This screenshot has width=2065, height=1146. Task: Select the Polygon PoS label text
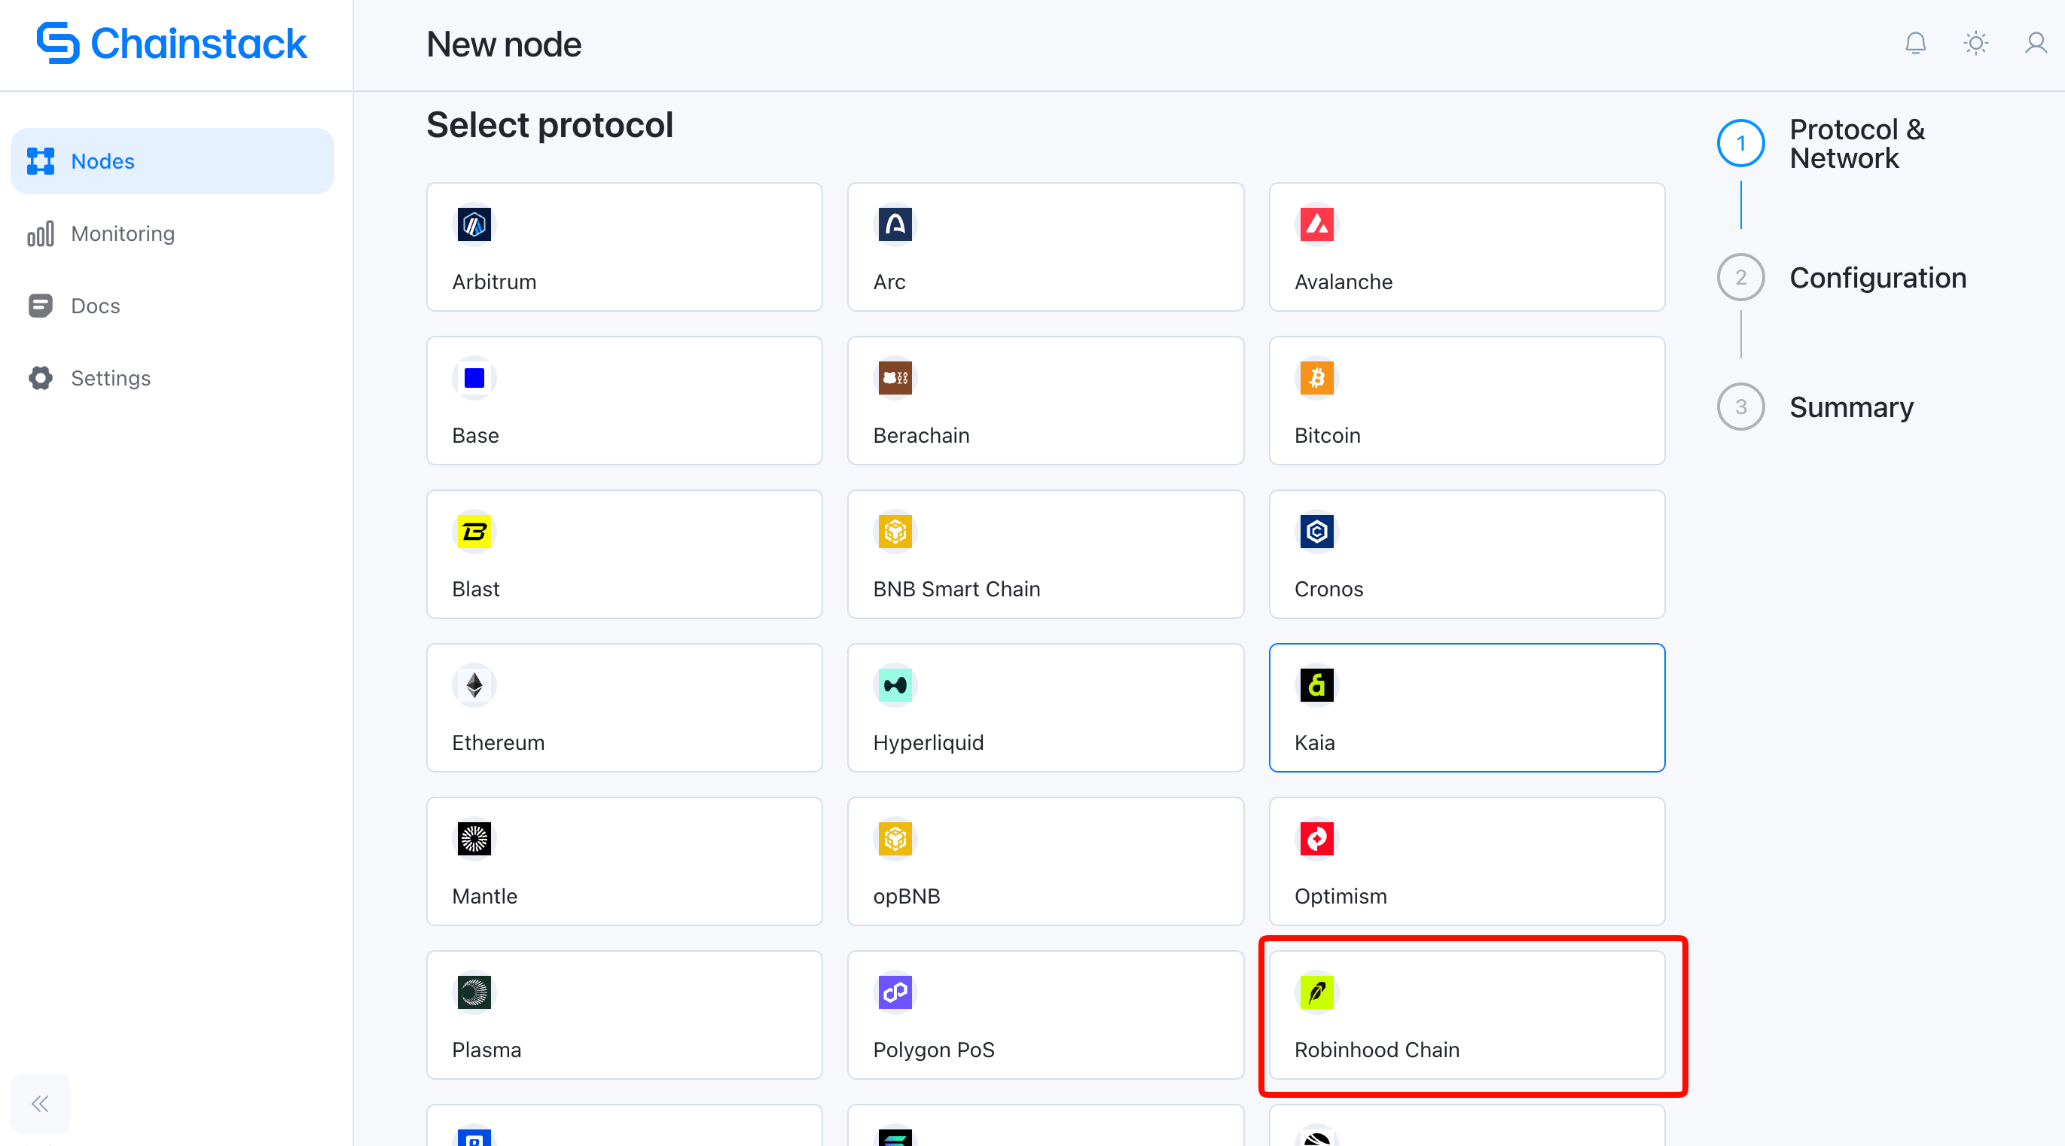point(933,1050)
